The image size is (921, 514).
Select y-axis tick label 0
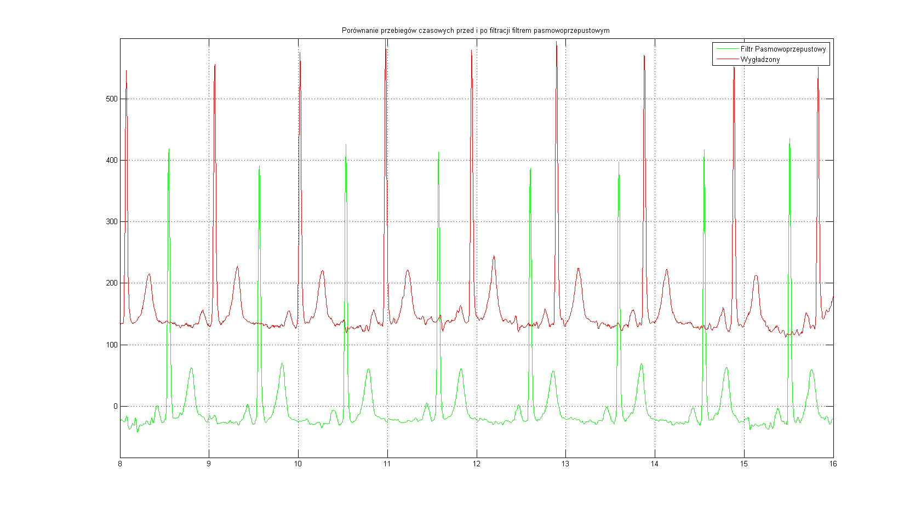115,407
